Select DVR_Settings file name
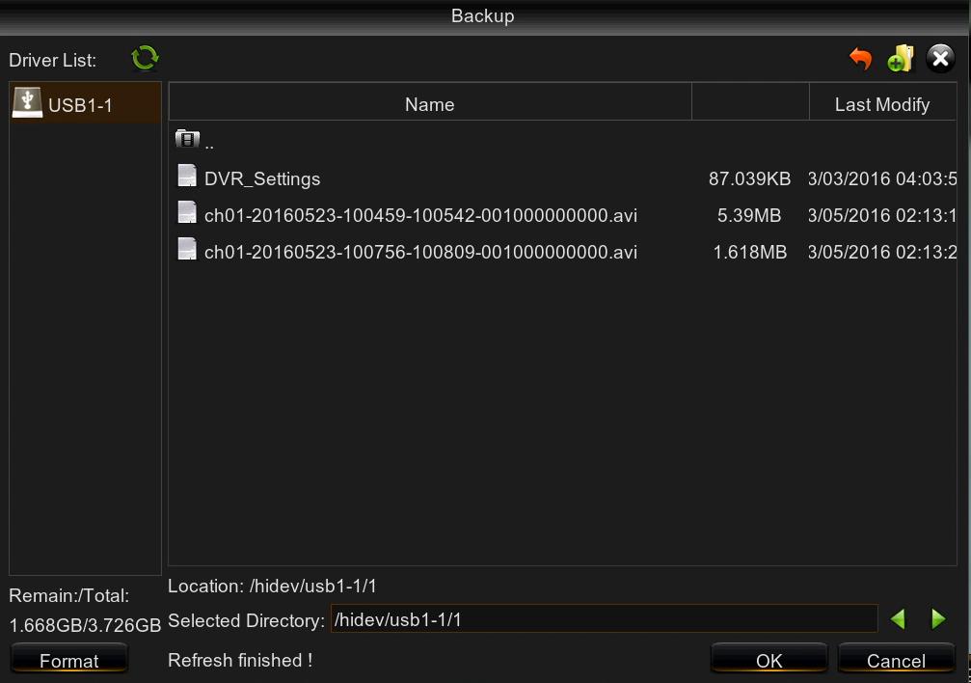The height and width of the screenshot is (683, 971). [262, 179]
